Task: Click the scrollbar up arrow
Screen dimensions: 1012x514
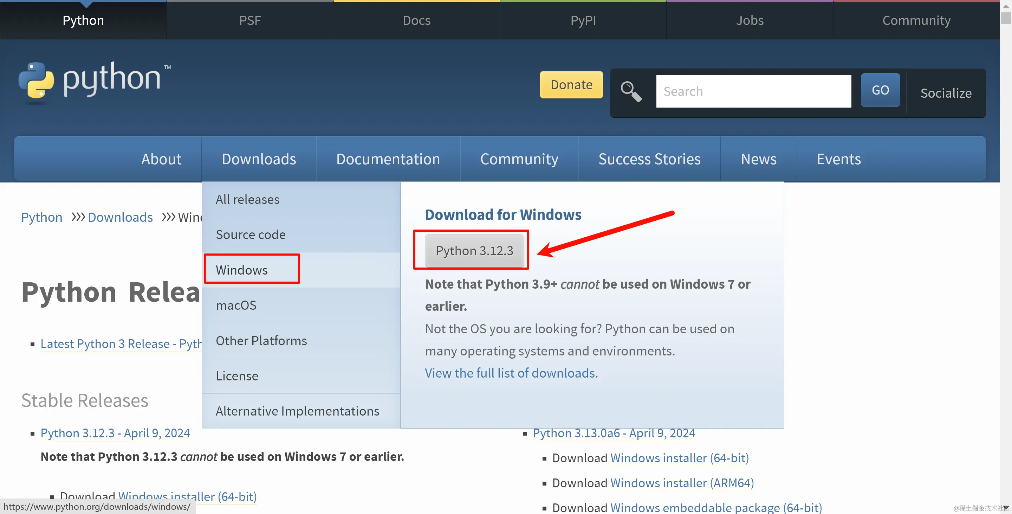Action: coord(1006,6)
